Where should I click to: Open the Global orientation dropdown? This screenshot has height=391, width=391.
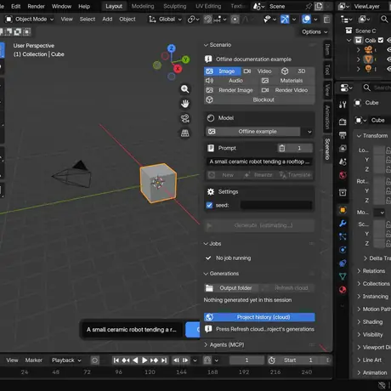click(x=166, y=19)
